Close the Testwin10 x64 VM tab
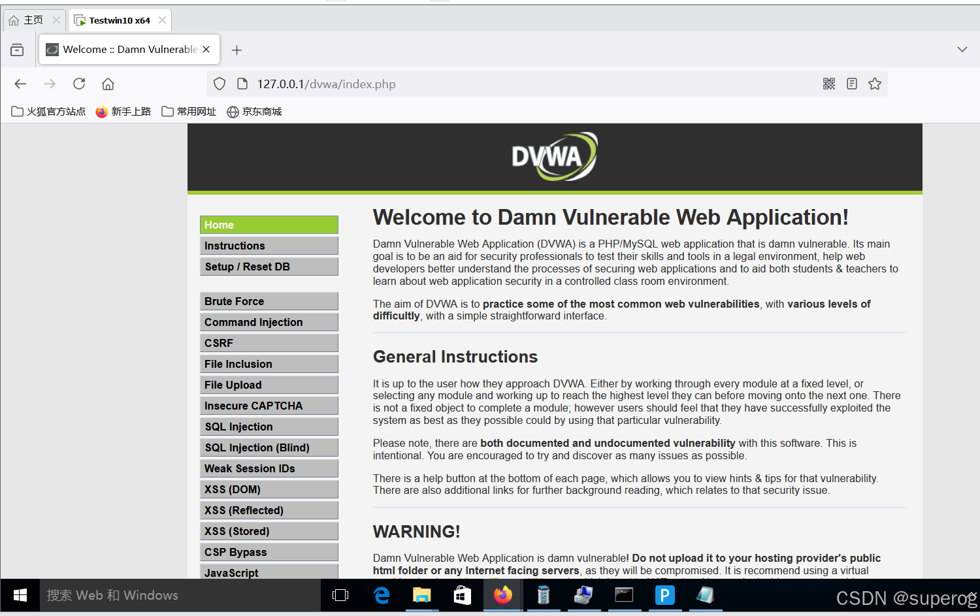This screenshot has width=980, height=616. 162,20
